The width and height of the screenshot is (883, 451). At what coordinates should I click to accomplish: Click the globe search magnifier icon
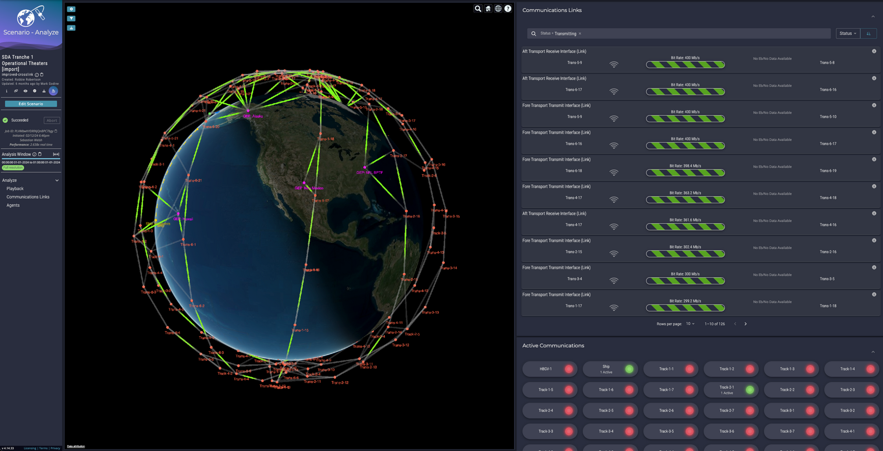point(478,8)
